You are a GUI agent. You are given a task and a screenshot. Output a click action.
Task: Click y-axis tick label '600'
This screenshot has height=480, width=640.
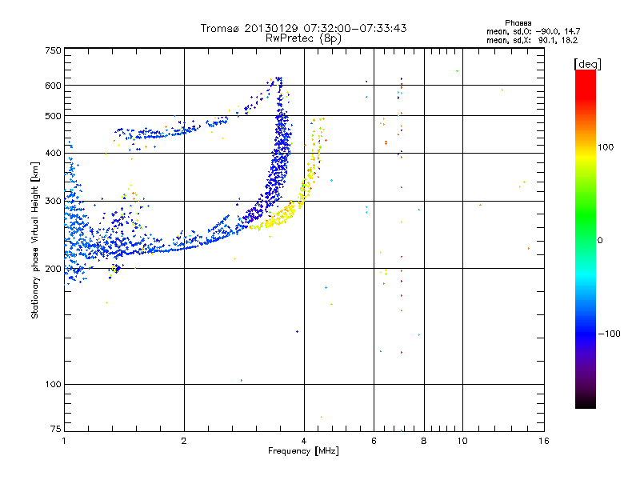click(53, 86)
